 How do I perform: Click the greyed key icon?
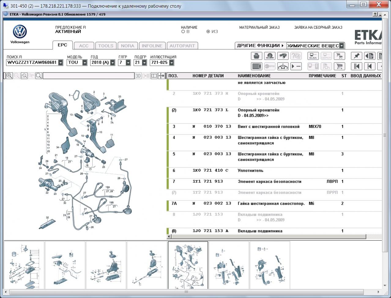pos(270,66)
